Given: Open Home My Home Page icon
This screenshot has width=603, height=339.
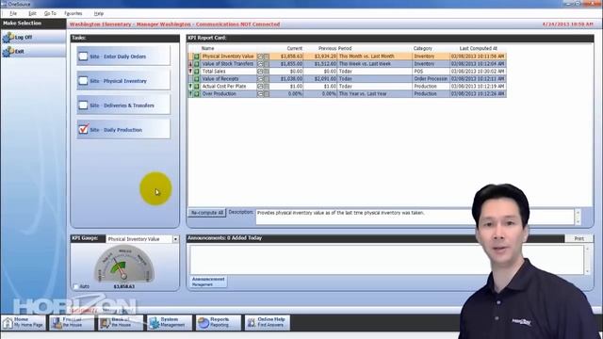Looking at the screenshot, I should 8,323.
